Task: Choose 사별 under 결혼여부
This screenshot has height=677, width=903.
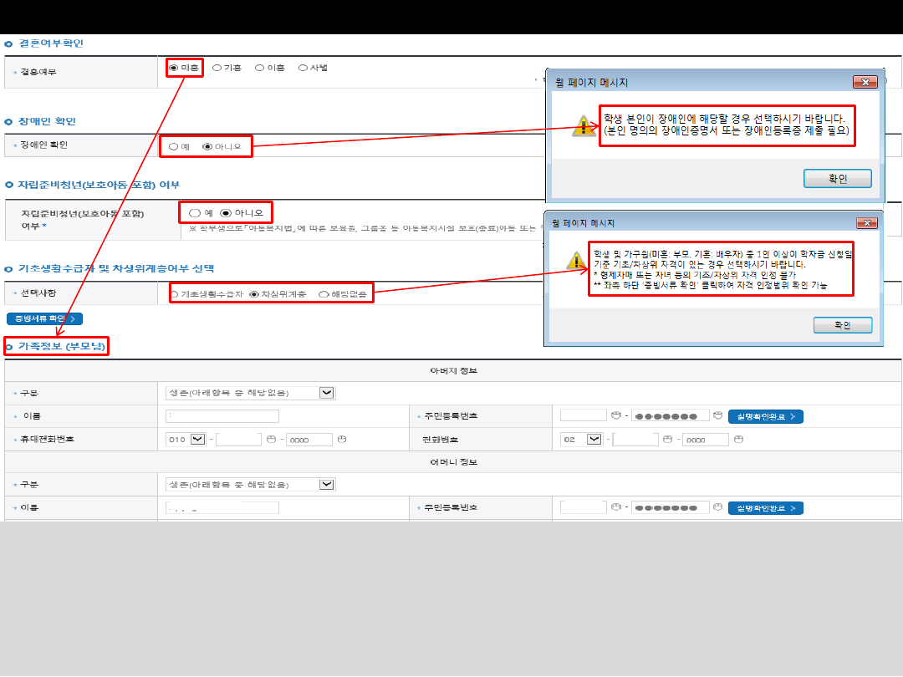Action: pos(303,68)
